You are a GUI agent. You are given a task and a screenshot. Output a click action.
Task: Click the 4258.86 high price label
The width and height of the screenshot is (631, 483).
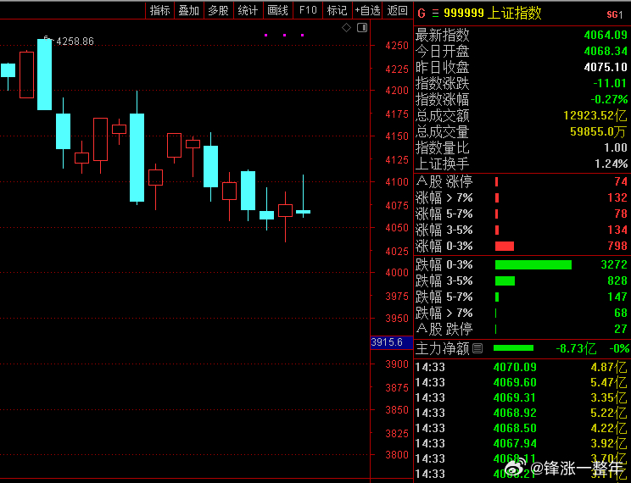75,42
